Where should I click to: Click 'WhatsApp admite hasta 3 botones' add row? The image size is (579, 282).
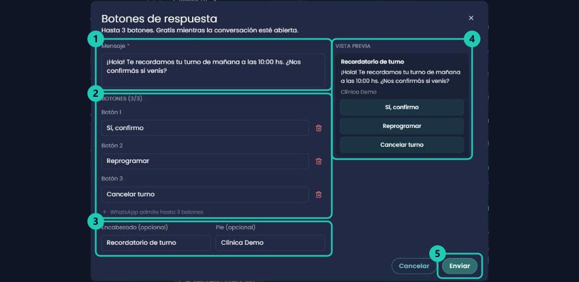coord(153,212)
